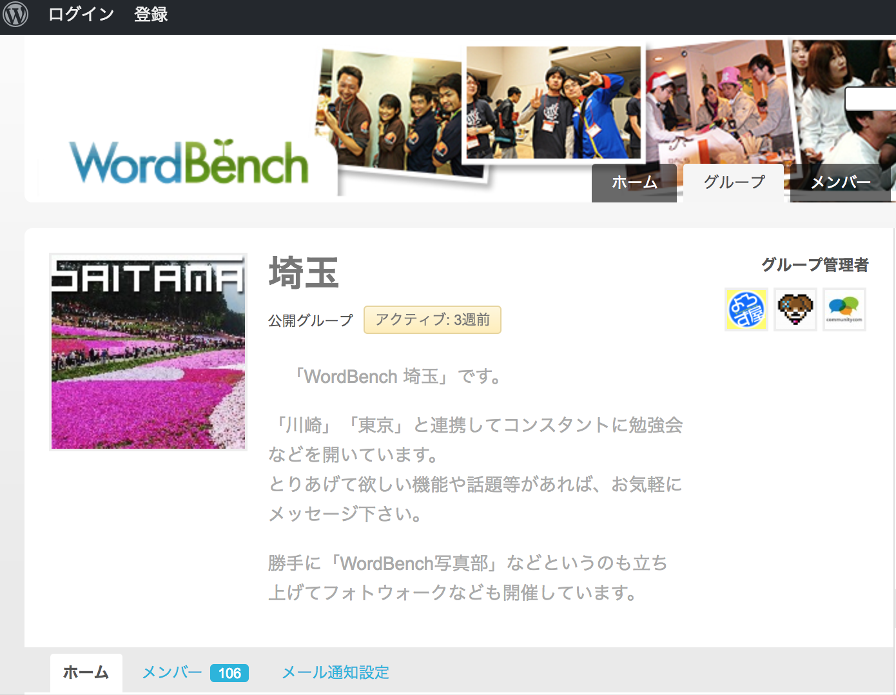
Task: Click the WordBench site logo
Action: point(189,162)
